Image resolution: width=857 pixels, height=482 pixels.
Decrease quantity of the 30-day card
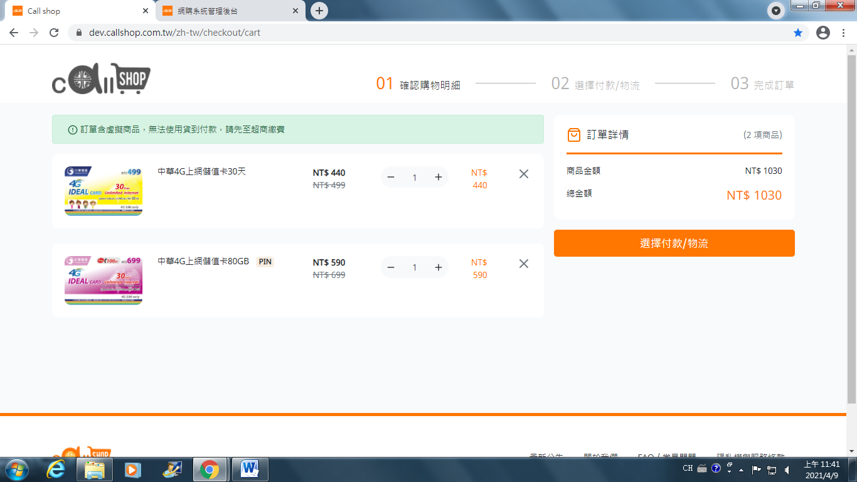[x=391, y=178]
